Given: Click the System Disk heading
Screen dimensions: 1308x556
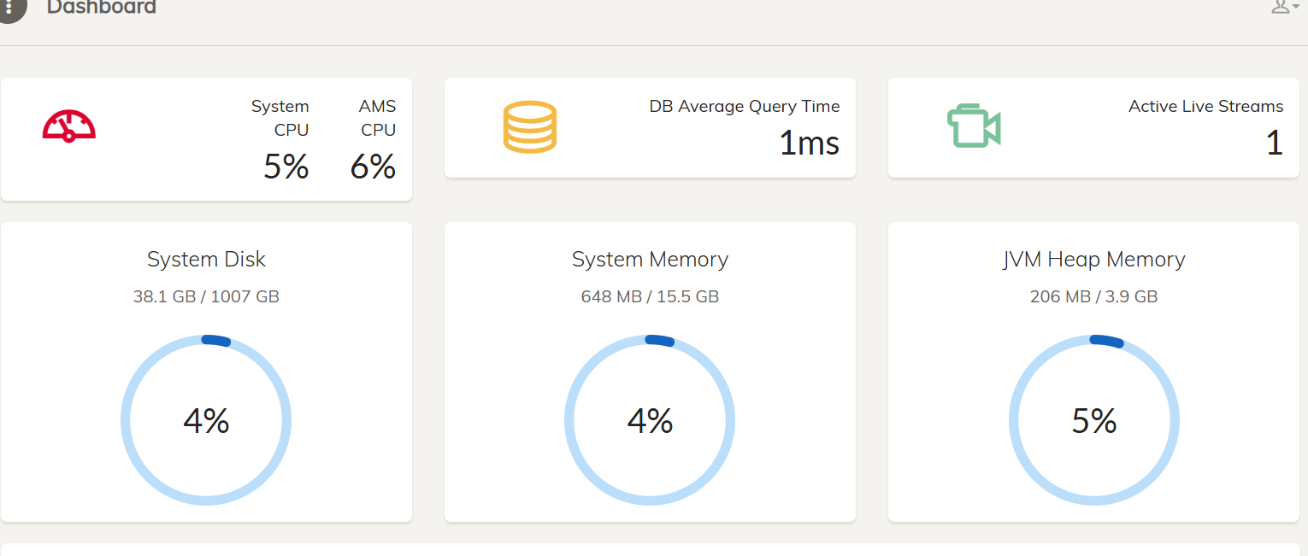Looking at the screenshot, I should pyautogui.click(x=206, y=259).
